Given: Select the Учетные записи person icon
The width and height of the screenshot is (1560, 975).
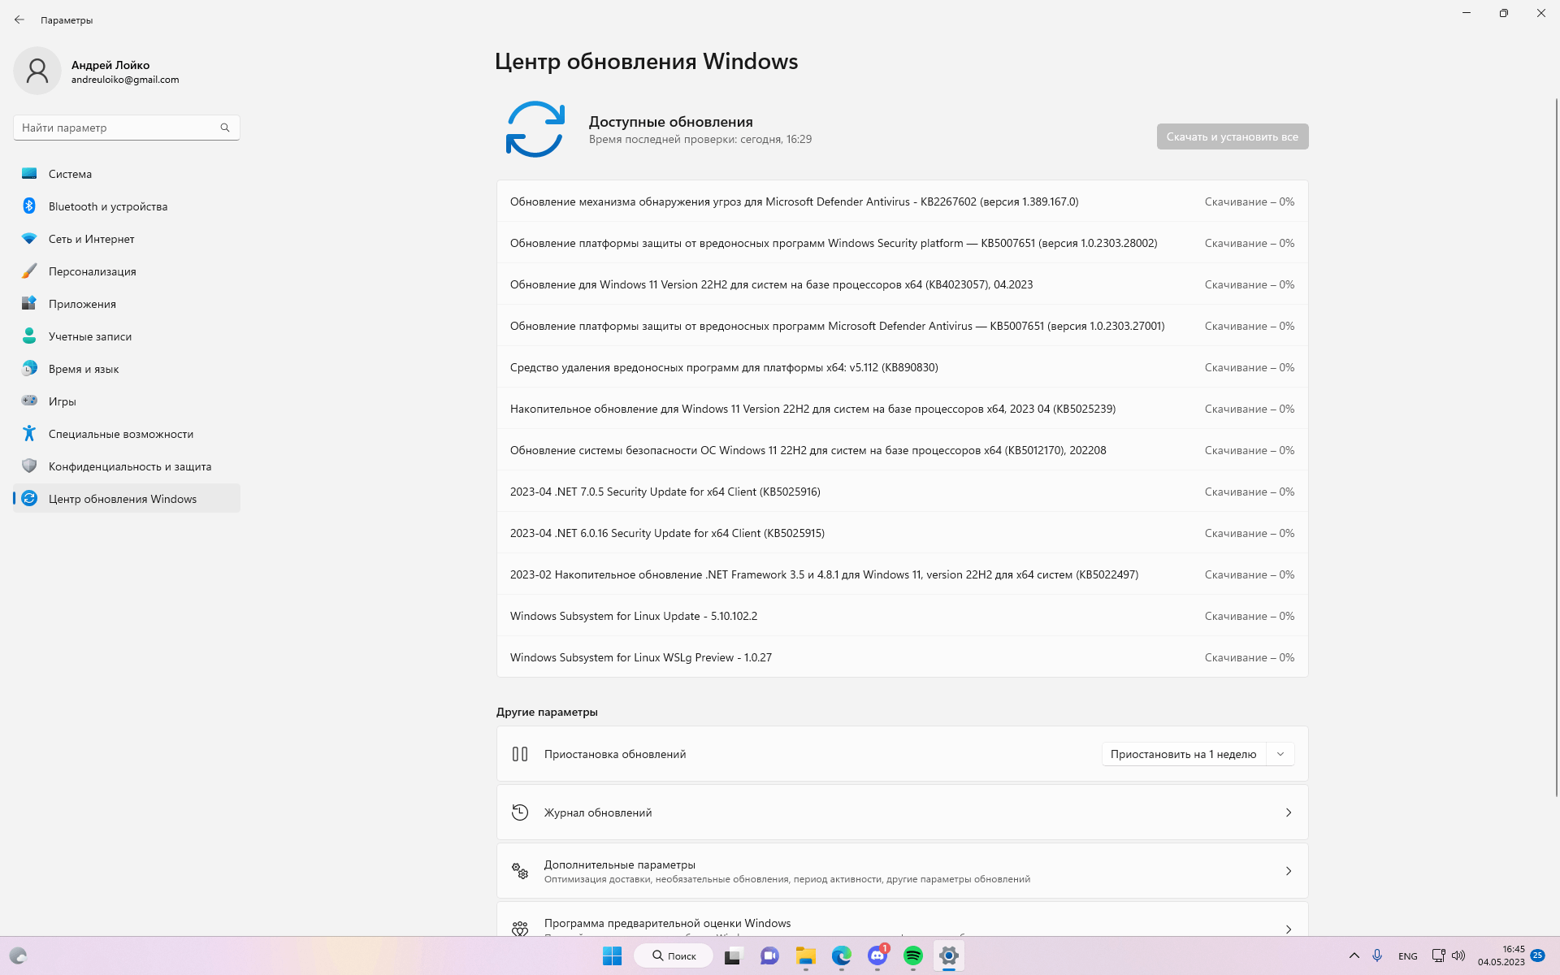Looking at the screenshot, I should click(x=29, y=336).
